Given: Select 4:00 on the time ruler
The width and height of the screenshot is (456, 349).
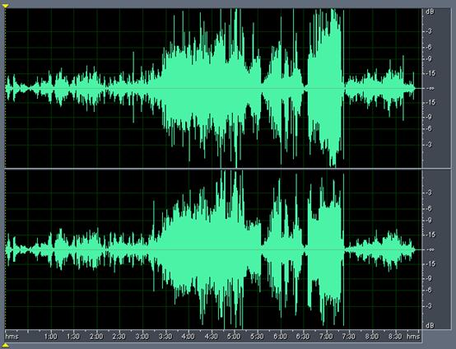Looking at the screenshot, I should [x=188, y=337].
